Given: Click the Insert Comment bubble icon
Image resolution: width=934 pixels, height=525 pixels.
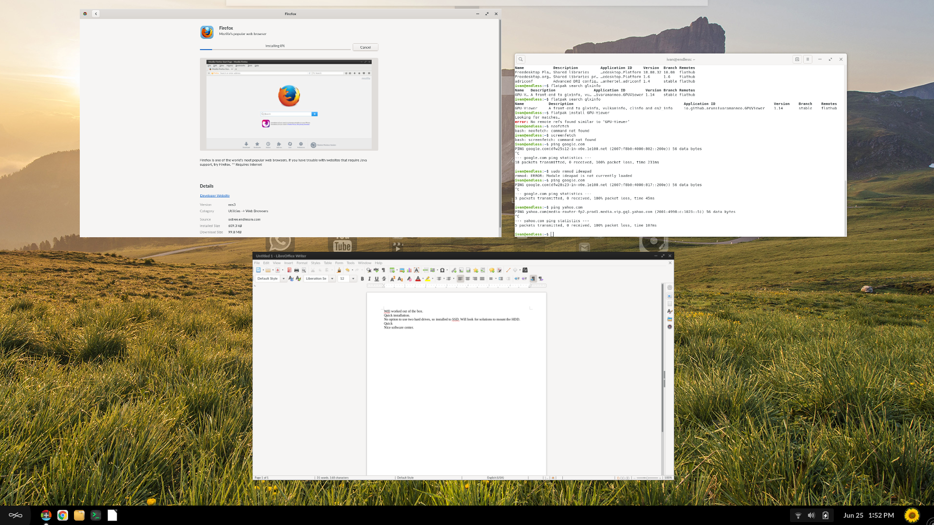Looking at the screenshot, I should tap(492, 270).
